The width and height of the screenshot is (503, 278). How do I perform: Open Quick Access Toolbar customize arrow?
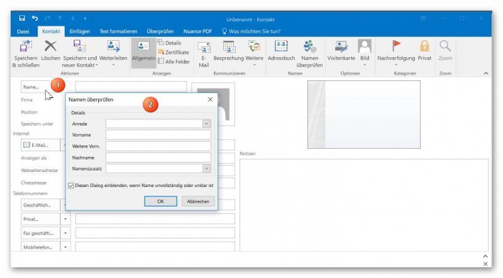(x=85, y=18)
